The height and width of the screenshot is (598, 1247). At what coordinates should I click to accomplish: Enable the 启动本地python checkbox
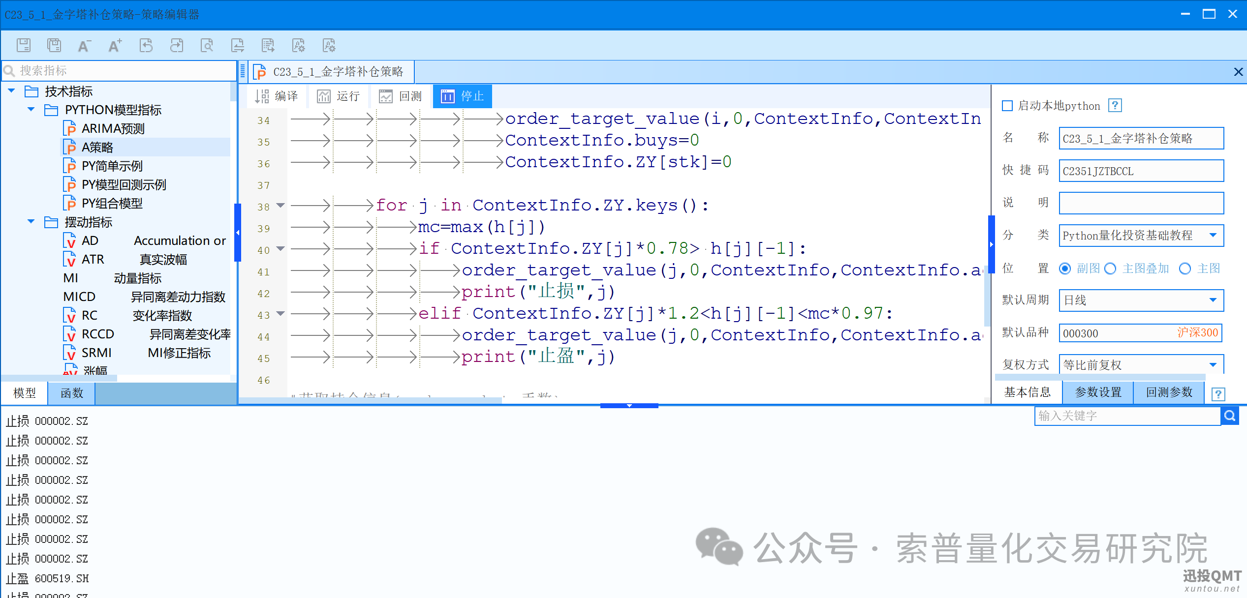pyautogui.click(x=1007, y=106)
